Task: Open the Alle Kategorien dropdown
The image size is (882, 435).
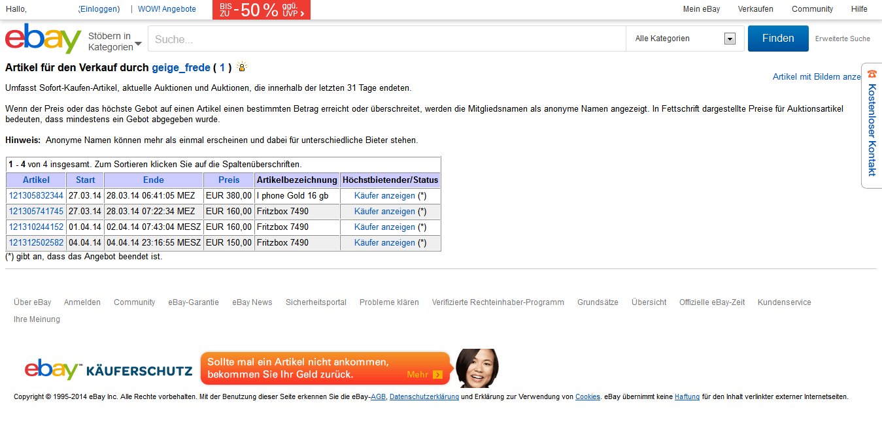Action: pyautogui.click(x=685, y=39)
